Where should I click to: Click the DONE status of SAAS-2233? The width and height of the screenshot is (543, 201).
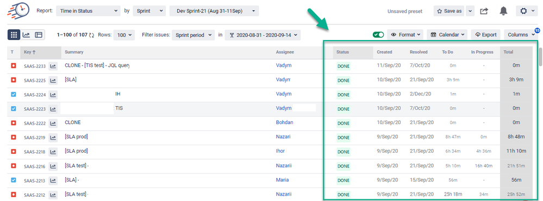[344, 66]
